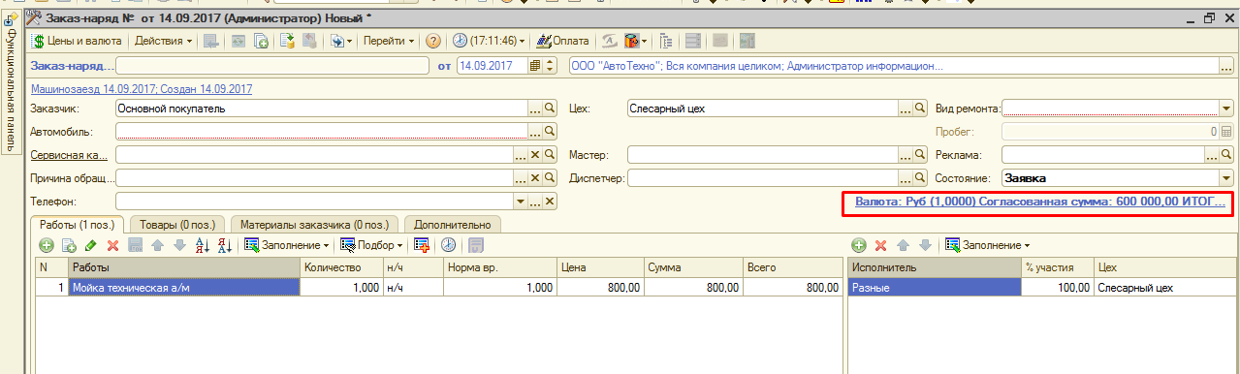Click the yellow help question mark icon
Screen dimensions: 1240x374
433,41
